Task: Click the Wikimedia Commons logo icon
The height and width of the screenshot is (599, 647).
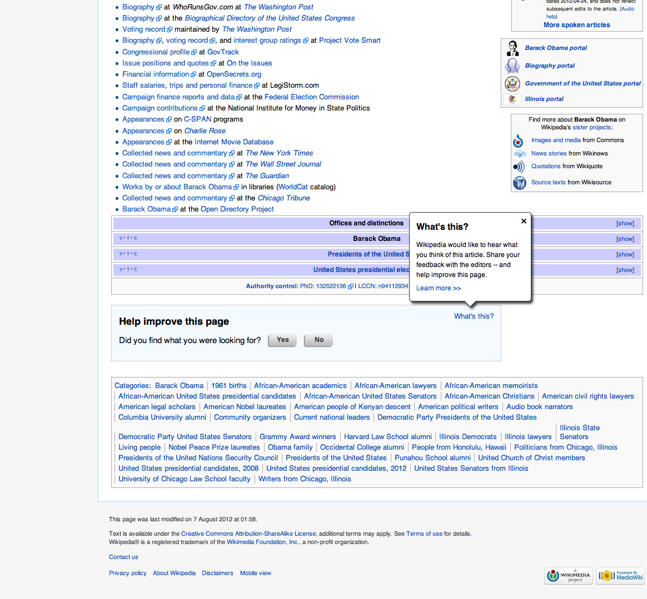Action: pos(518,141)
